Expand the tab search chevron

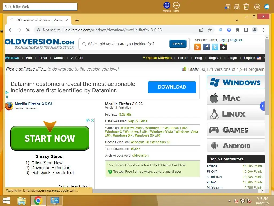237,20
